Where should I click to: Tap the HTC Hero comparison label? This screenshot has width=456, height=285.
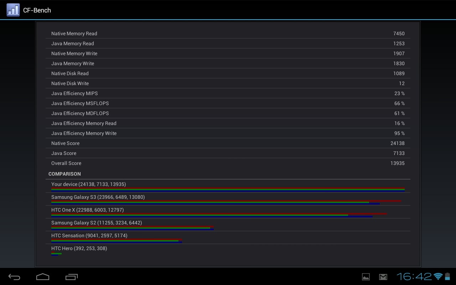(x=79, y=248)
